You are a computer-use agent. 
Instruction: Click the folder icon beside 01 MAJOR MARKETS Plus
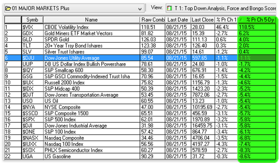tap(8, 8)
